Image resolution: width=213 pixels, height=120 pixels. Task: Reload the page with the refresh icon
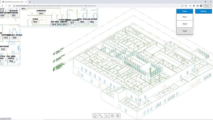point(10,6)
